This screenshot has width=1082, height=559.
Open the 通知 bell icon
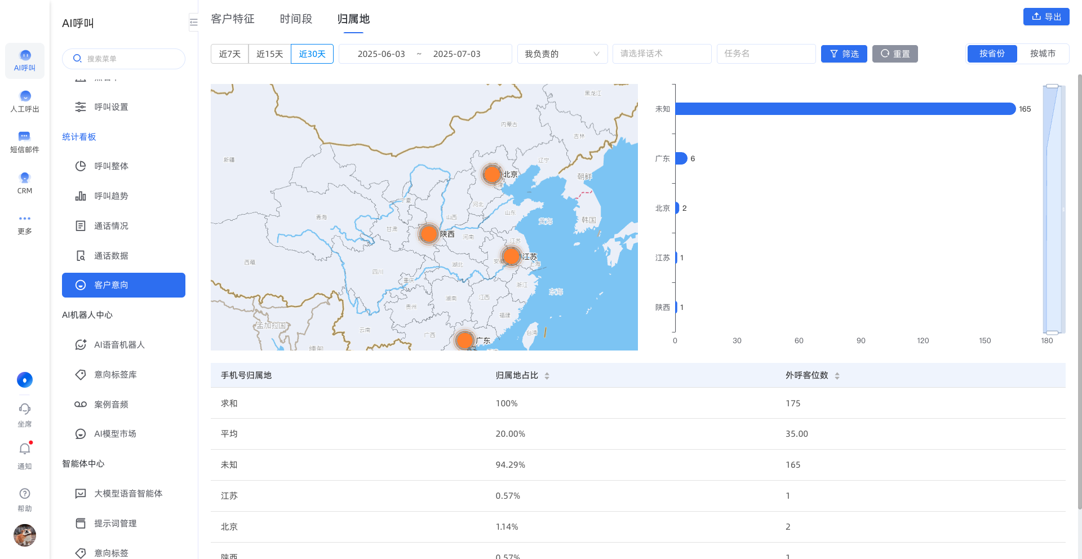pyautogui.click(x=25, y=449)
